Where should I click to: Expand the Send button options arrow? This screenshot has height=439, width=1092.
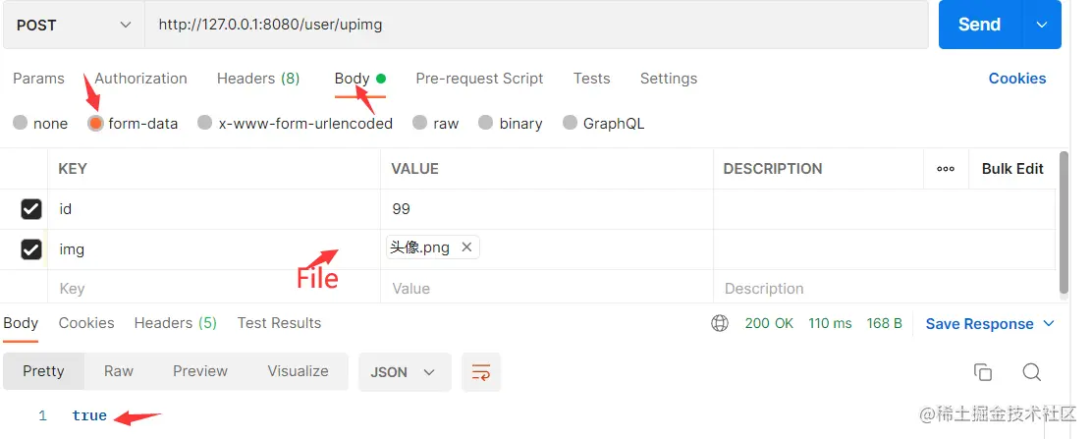pyautogui.click(x=1042, y=25)
